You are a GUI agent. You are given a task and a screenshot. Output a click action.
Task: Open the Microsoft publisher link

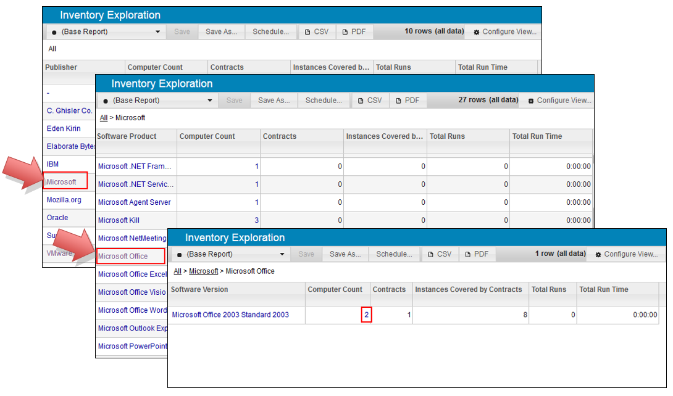click(61, 182)
